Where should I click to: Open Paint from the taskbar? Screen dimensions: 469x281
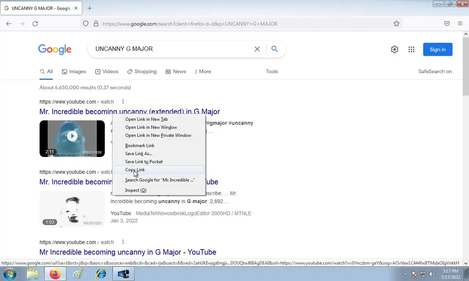coord(78,274)
